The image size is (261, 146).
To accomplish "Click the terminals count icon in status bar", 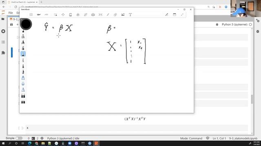I will 33,138.
